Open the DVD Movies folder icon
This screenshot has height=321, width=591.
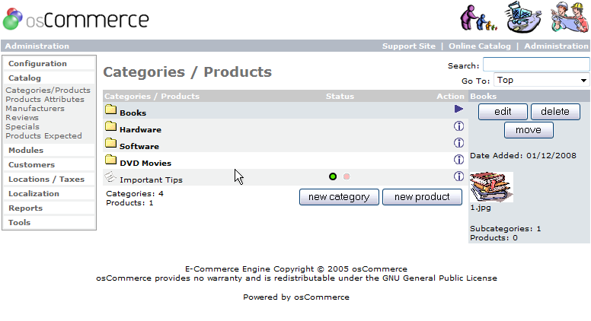click(110, 160)
